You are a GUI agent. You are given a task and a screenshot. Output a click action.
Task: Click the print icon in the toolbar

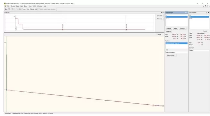(20, 9)
